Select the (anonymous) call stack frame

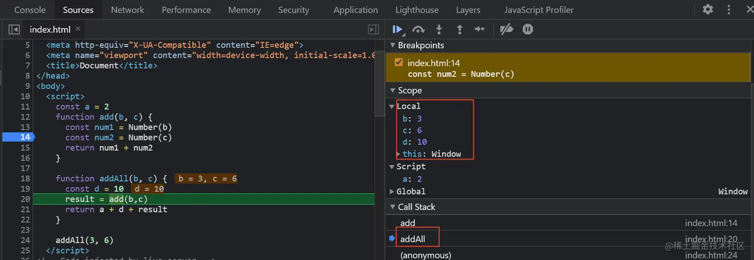pos(425,255)
